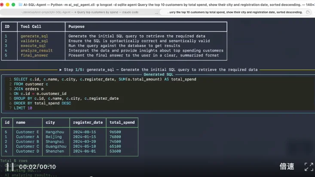Click the total_spend column header
315x177 pixels.
122,122
